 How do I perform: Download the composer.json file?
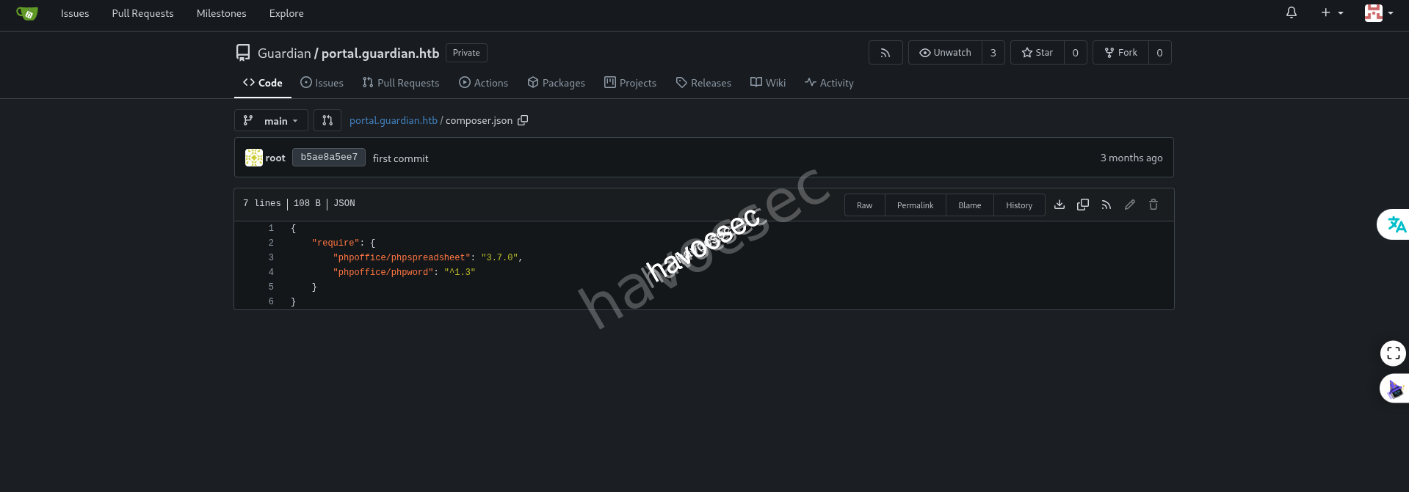[x=1060, y=205]
